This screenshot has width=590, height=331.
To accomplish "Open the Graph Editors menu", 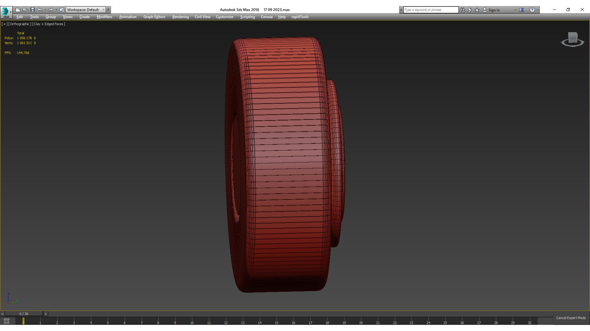I will coord(154,17).
